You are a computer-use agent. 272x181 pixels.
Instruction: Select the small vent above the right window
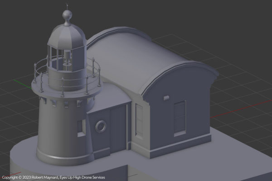tap(166, 97)
